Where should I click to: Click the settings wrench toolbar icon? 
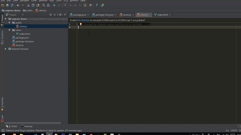91,5
